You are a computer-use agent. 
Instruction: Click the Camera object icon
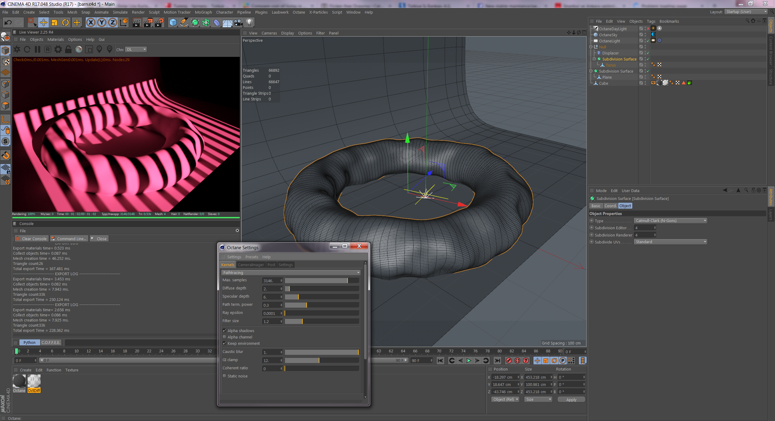click(x=239, y=22)
